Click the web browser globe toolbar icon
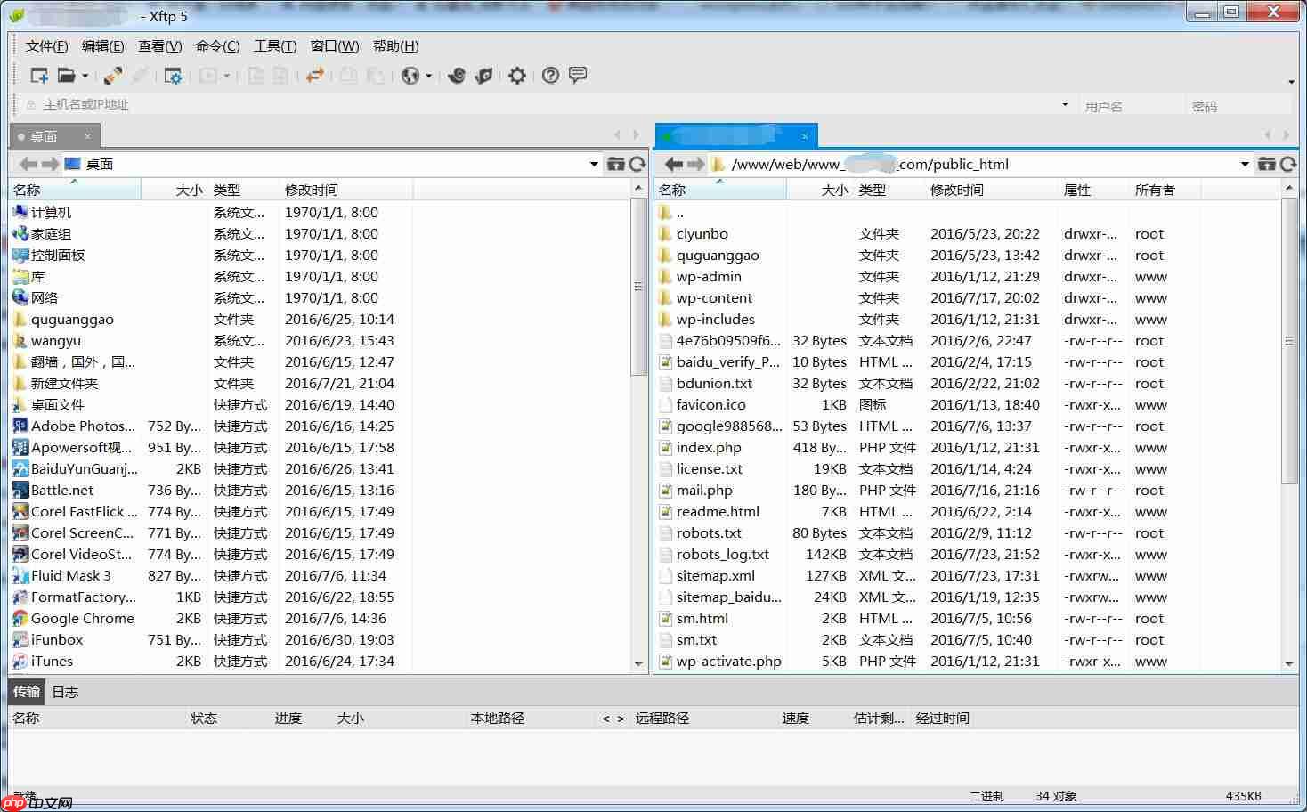1307x812 pixels. tap(410, 76)
